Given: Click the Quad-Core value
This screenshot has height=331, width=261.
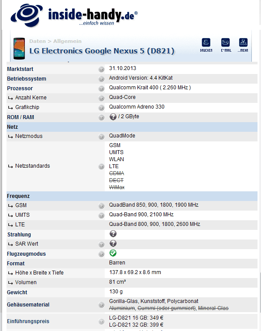Looking at the screenshot, I should coord(122,97).
